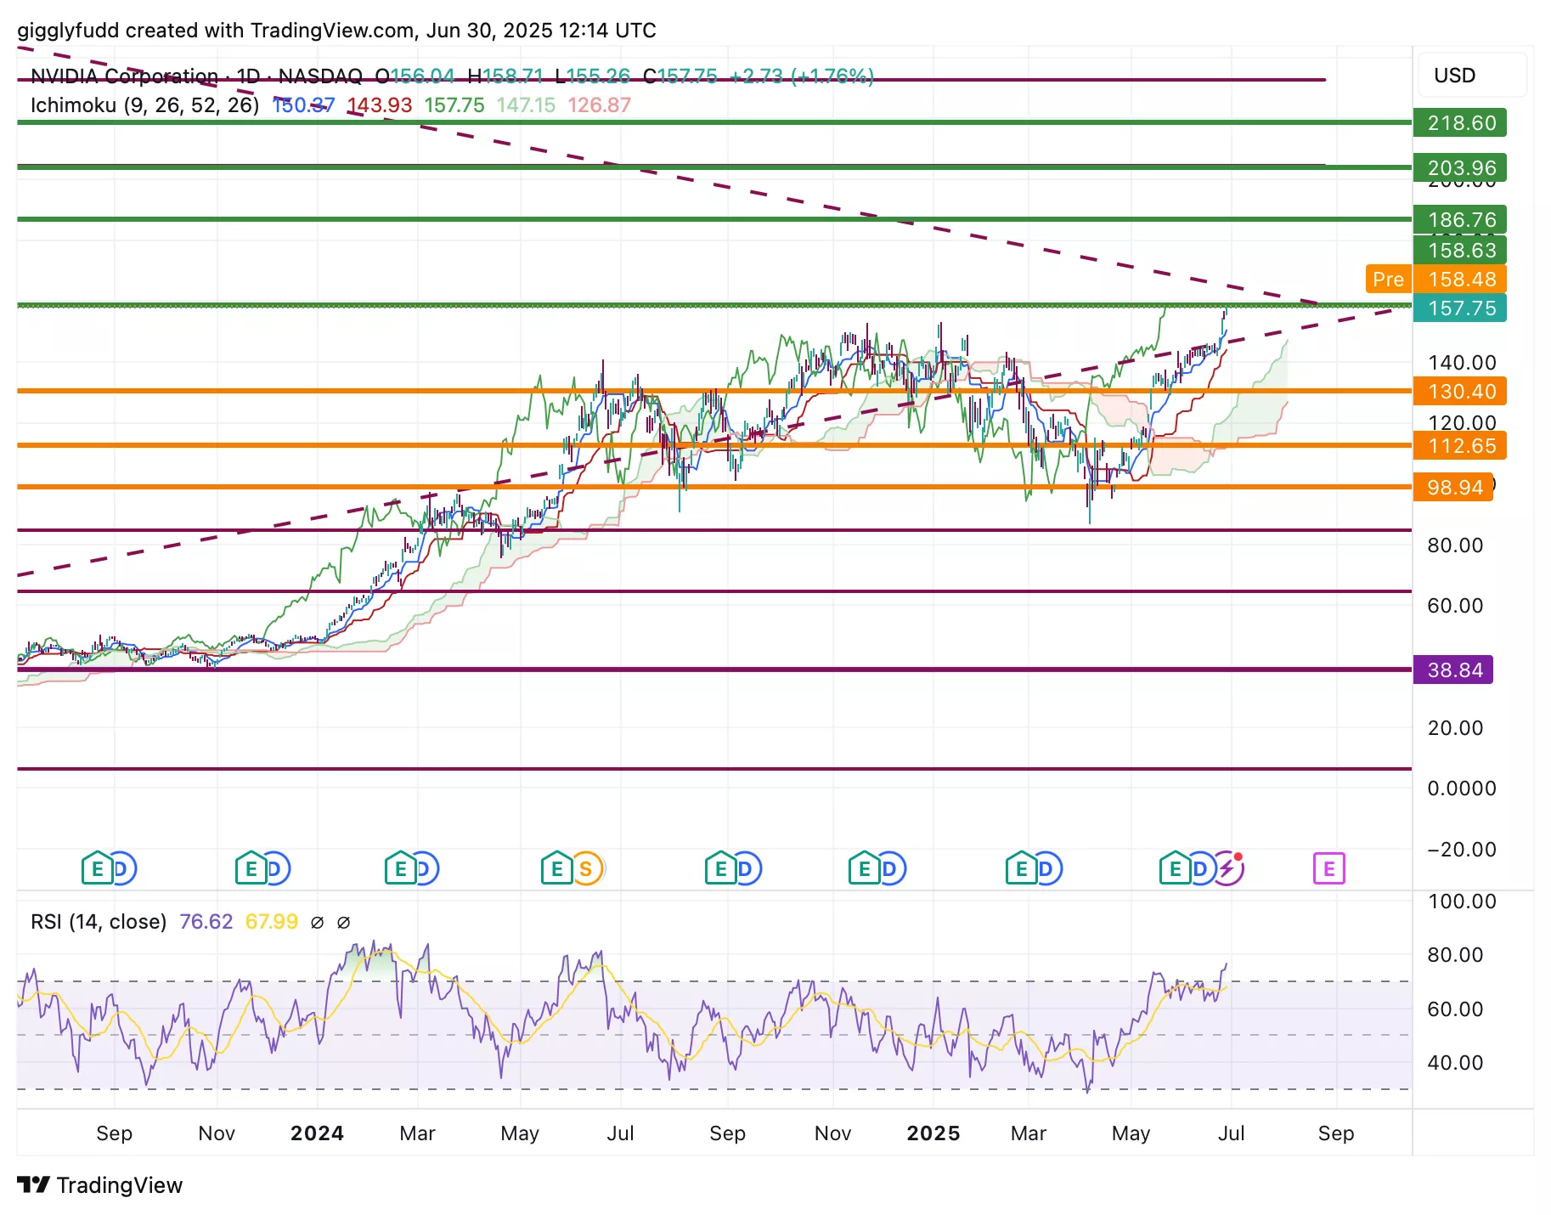Click the earnings E icon above Mar 2025
Image resolution: width=1551 pixels, height=1215 pixels.
coord(1021,869)
